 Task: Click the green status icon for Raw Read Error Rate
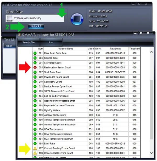(x=35, y=53)
